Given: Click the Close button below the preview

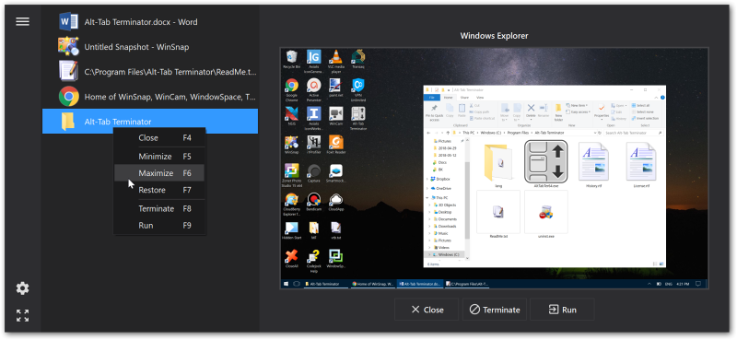Looking at the screenshot, I should tap(427, 310).
